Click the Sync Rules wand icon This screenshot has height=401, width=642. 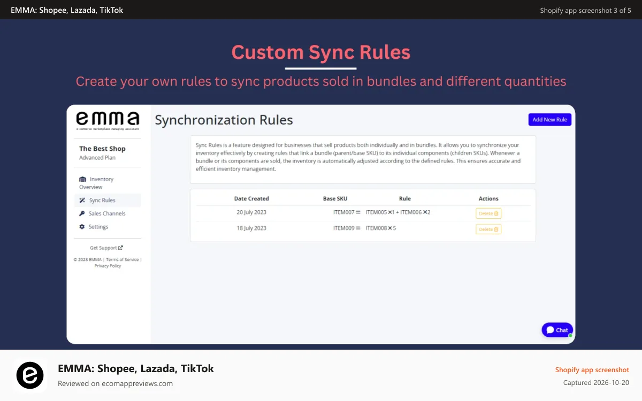tap(82, 200)
